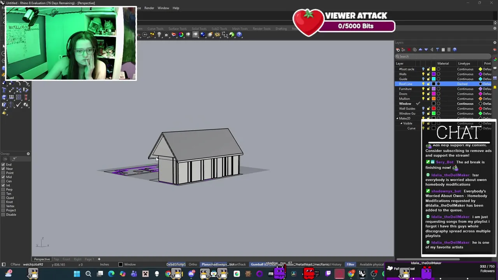Click the Material column header

click(x=443, y=63)
